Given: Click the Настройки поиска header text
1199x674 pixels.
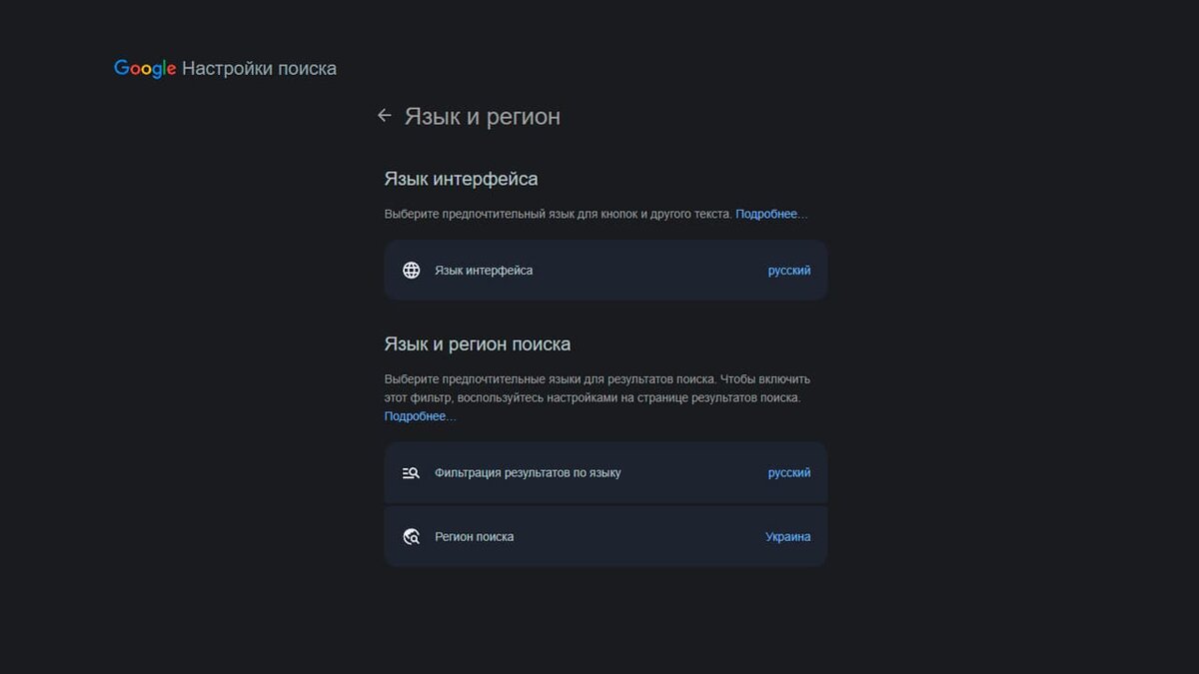Looking at the screenshot, I should tap(259, 69).
